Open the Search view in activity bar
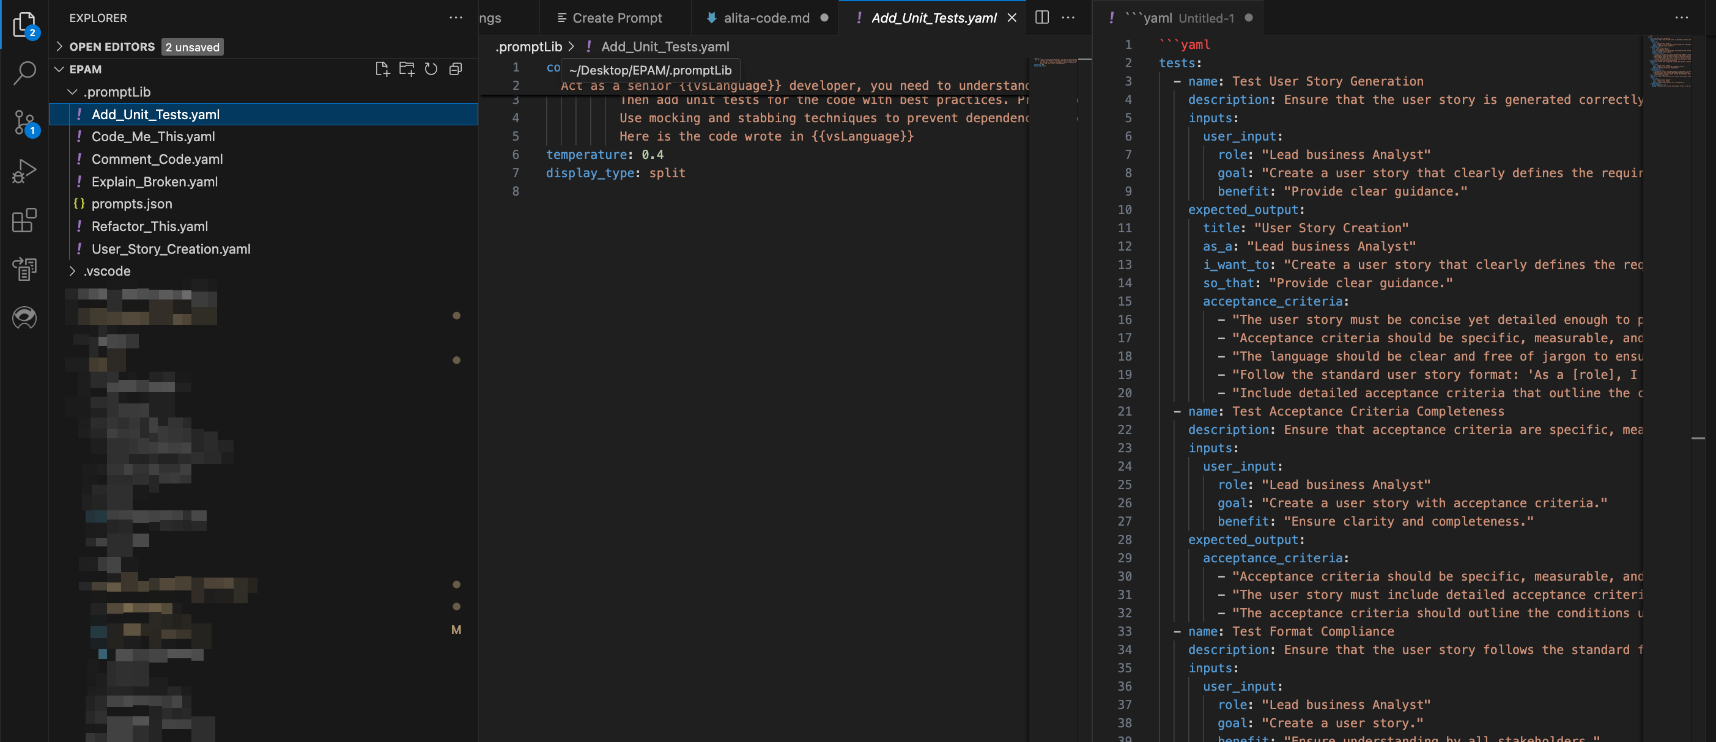This screenshot has height=742, width=1716. coord(24,73)
